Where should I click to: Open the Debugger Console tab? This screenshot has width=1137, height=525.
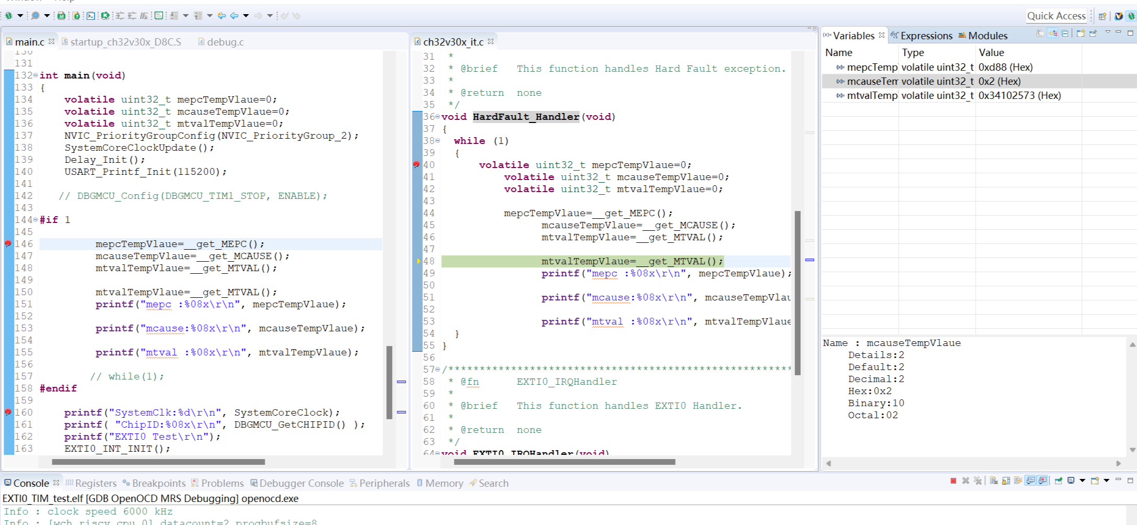point(297,483)
